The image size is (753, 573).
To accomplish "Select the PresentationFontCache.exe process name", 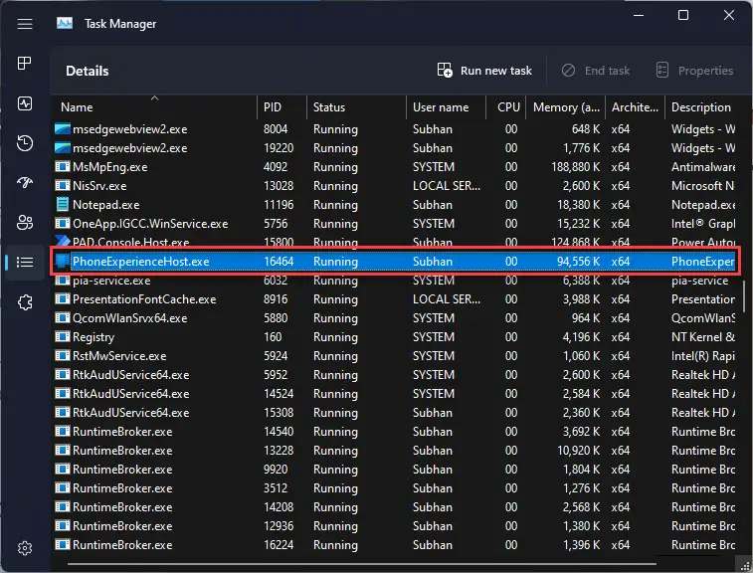I will [x=144, y=299].
